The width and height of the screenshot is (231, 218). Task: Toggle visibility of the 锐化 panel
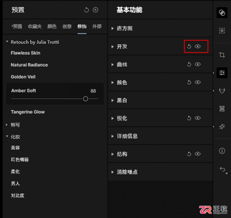point(197,118)
